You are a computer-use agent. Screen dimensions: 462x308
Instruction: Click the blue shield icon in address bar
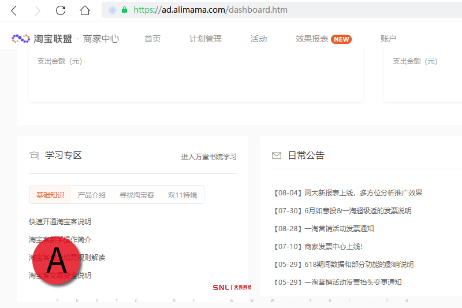[x=113, y=10]
